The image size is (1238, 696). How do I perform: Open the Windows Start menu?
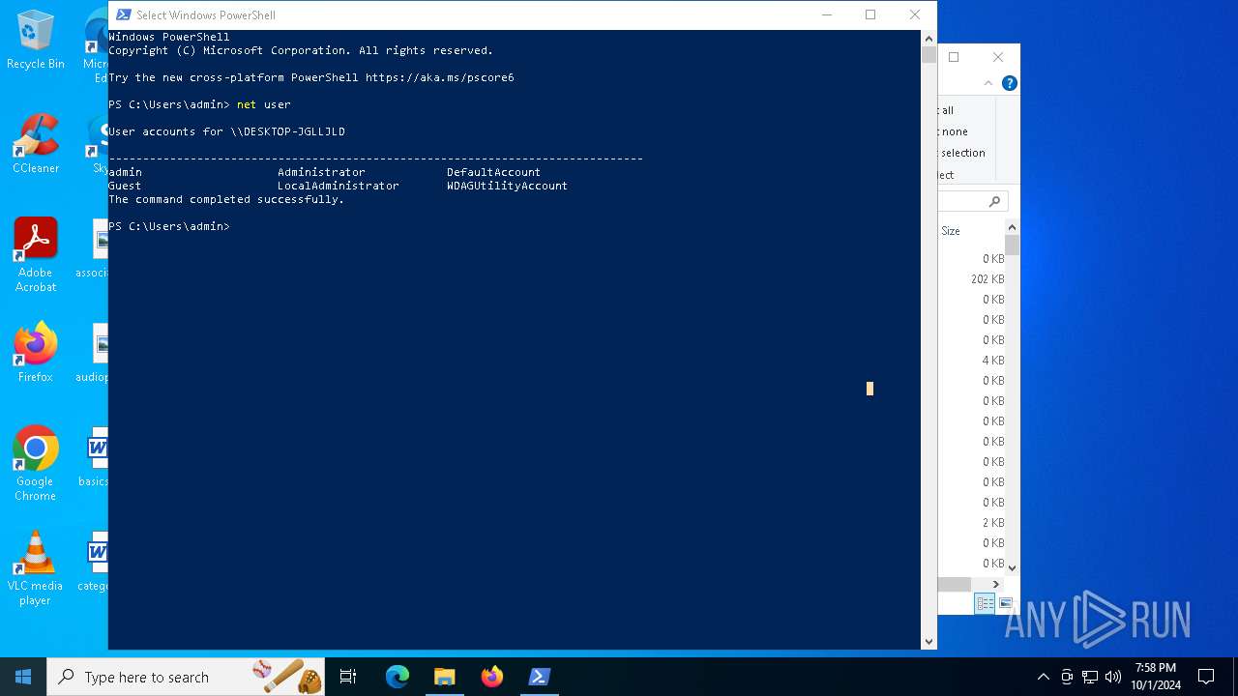(23, 677)
